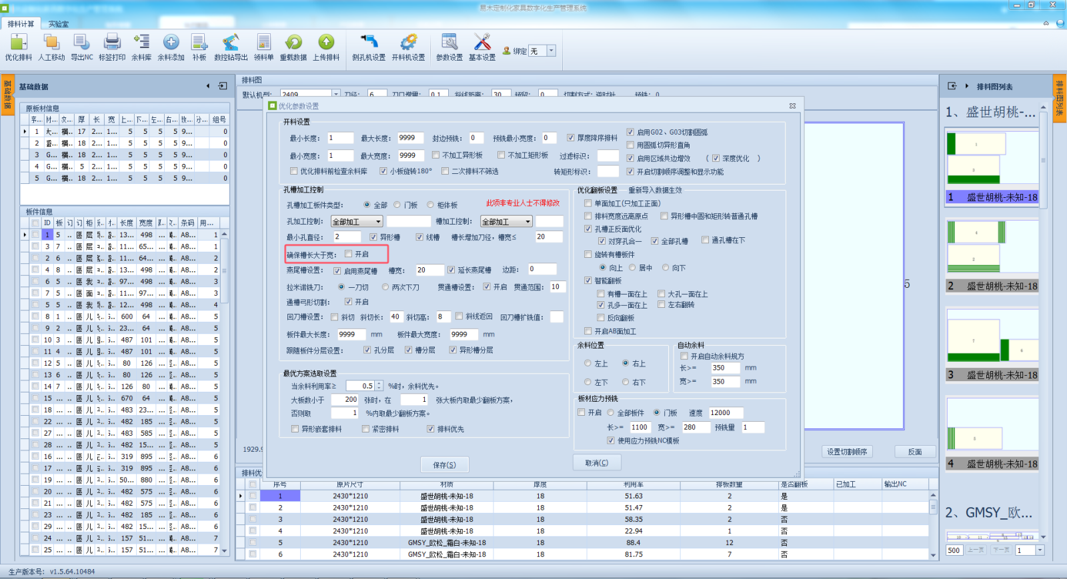
Task: Click the 反面 button
Action: click(x=915, y=452)
